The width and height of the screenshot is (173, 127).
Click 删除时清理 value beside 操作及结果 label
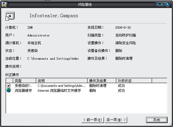point(124,58)
